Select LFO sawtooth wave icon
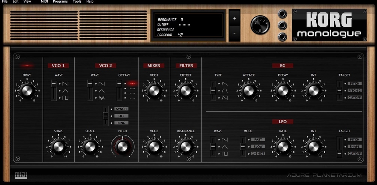Image resolution: width=377 pixels, height=185 pixels. 225,140
